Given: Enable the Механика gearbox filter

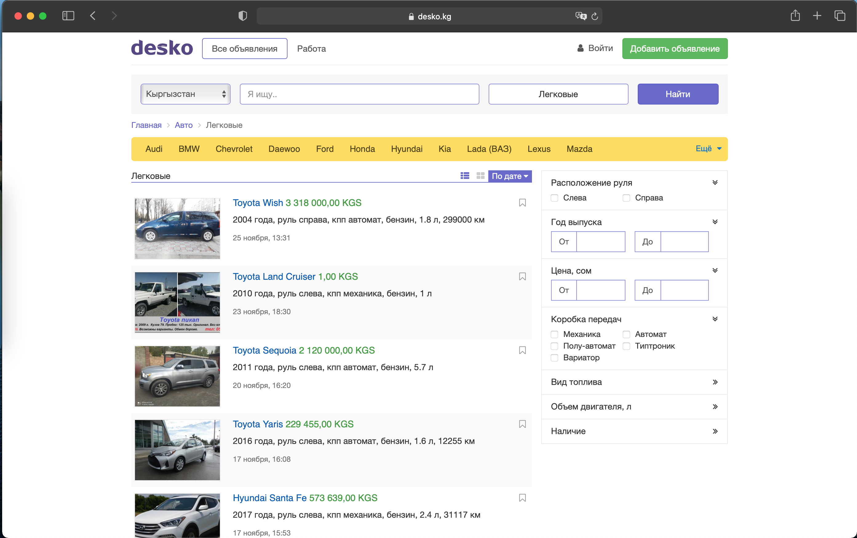Looking at the screenshot, I should point(554,334).
